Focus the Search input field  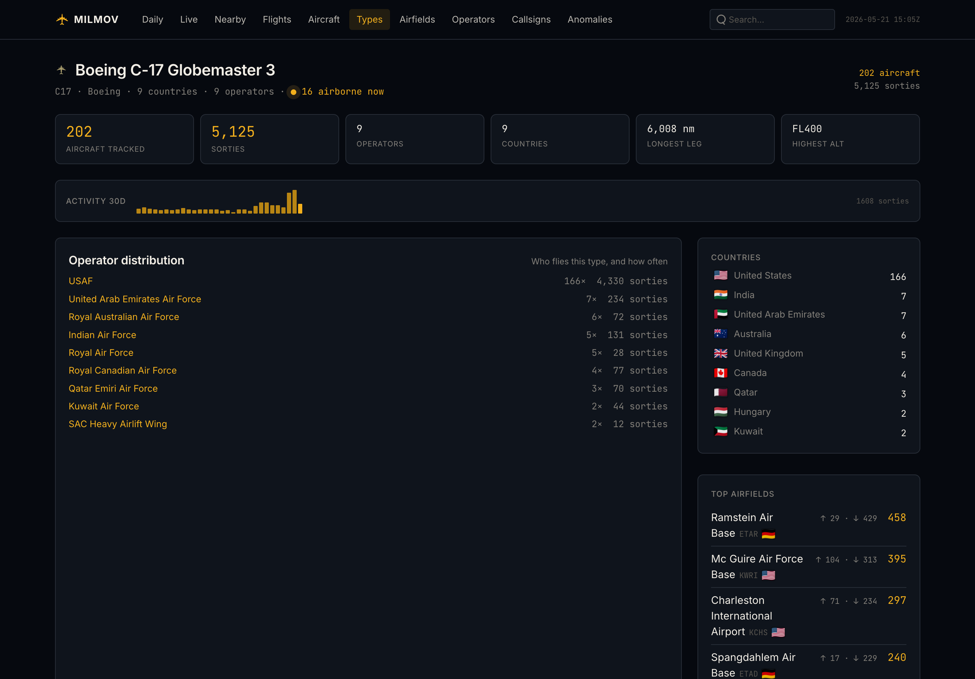pyautogui.click(x=772, y=19)
